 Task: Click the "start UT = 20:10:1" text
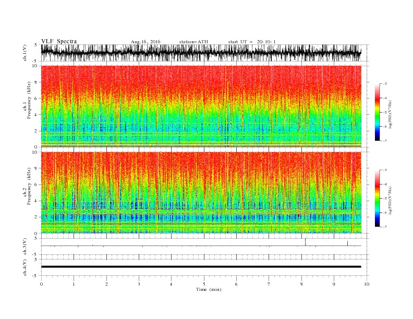coord(252,42)
